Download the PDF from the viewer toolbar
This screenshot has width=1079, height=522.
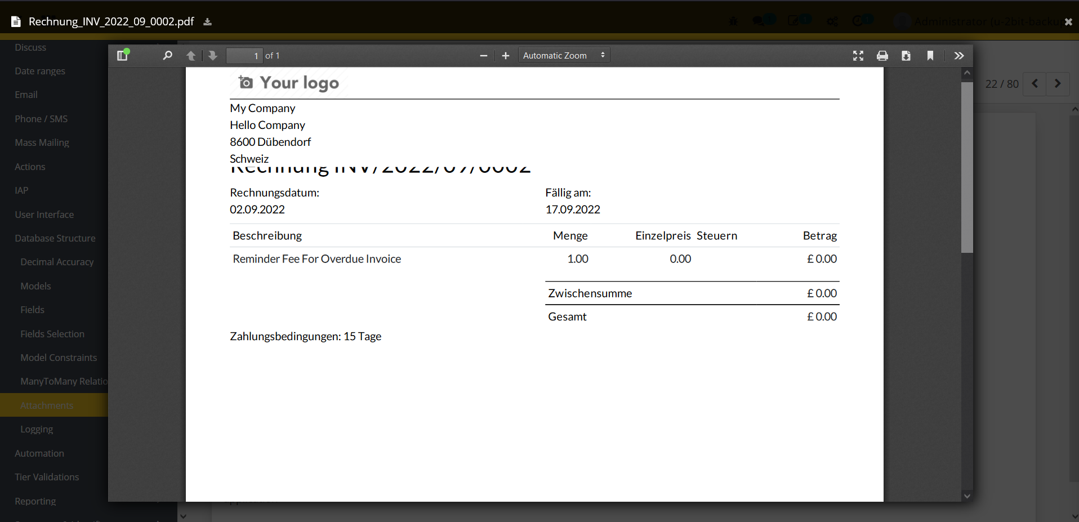(906, 55)
